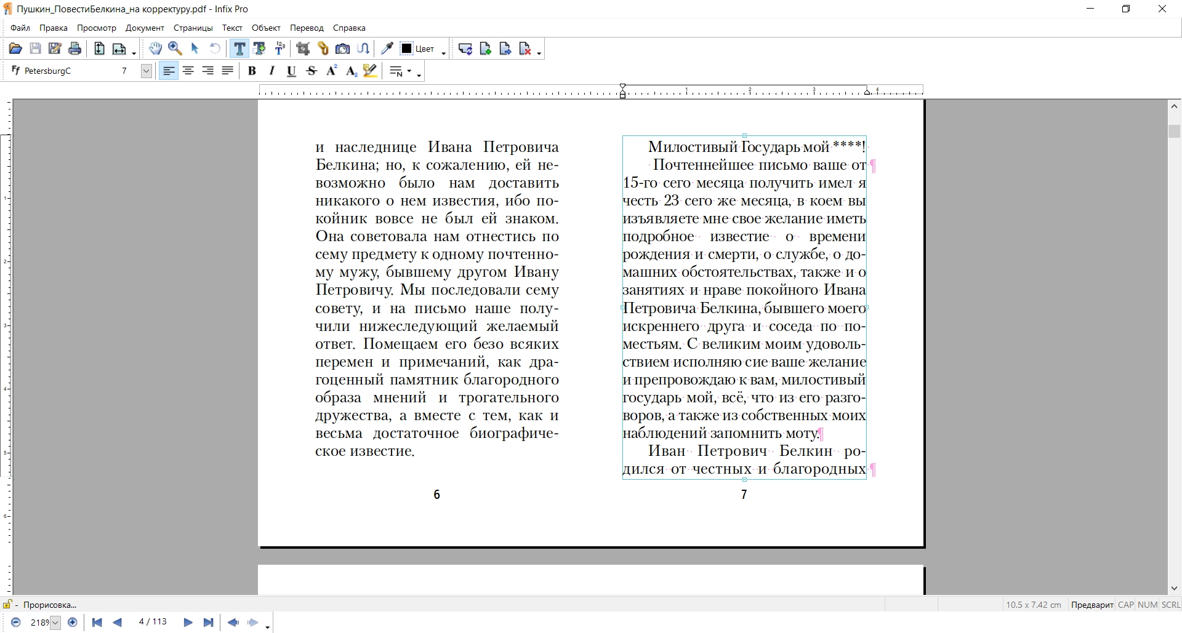Toggle center text alignment
This screenshot has height=633, width=1182.
(188, 71)
